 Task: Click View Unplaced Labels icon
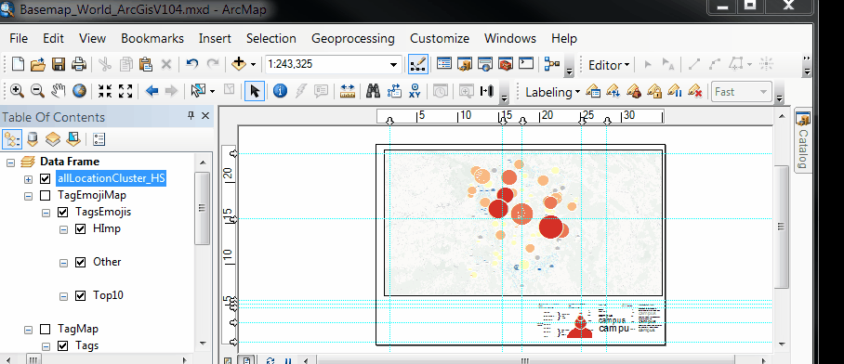(x=695, y=91)
